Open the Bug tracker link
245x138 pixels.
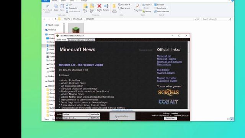pos(163,70)
